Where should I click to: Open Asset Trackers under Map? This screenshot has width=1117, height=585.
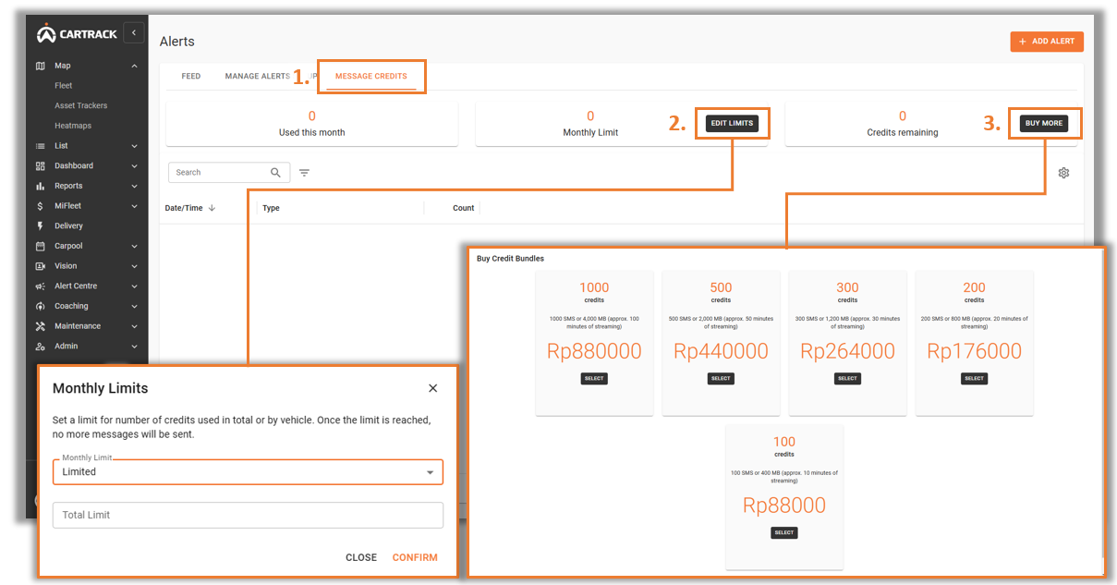click(x=81, y=106)
